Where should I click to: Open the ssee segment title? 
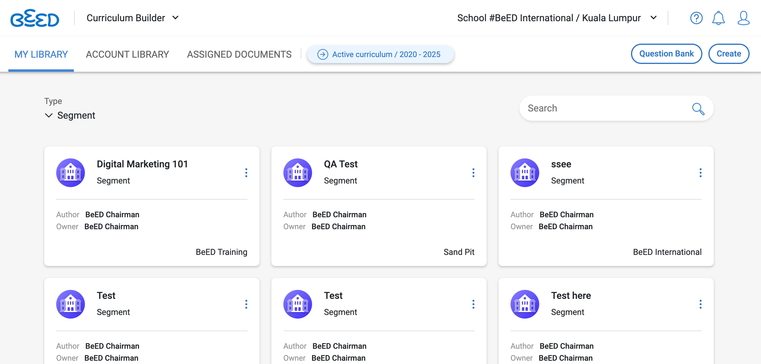tap(561, 164)
